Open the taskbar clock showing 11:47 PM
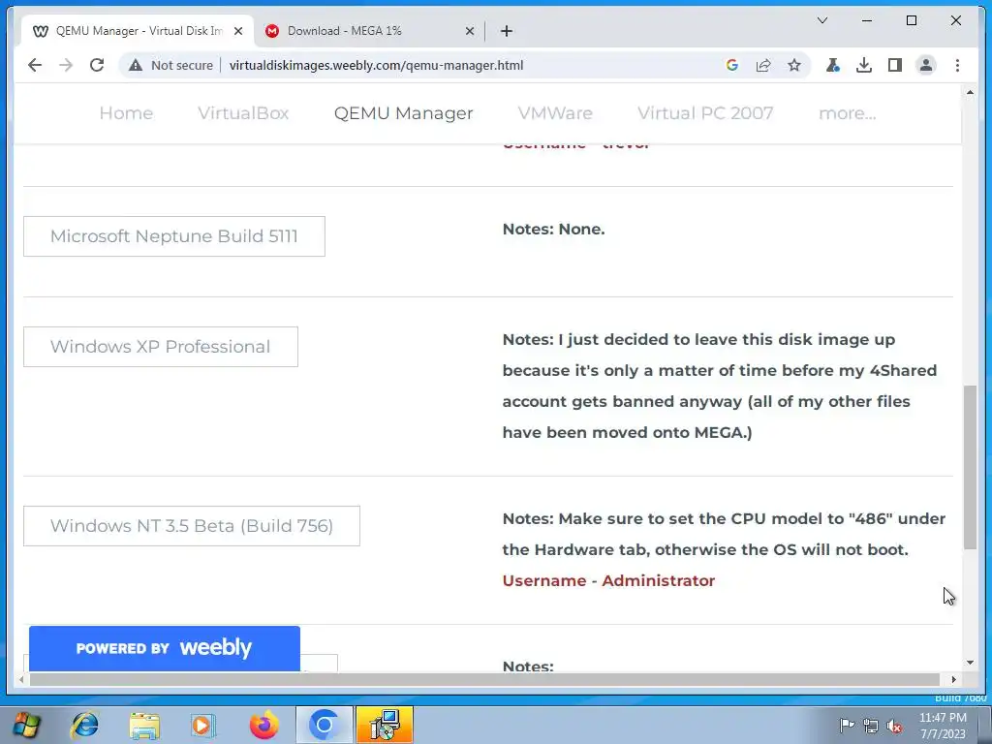The width and height of the screenshot is (992, 744). (943, 726)
